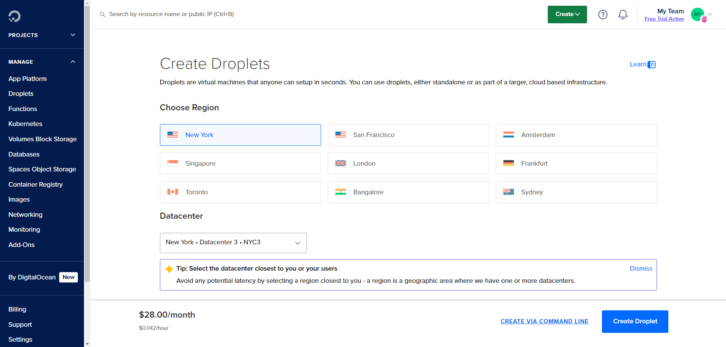The width and height of the screenshot is (726, 347).
Task: Open Images in the sidebar
Action: coord(19,199)
